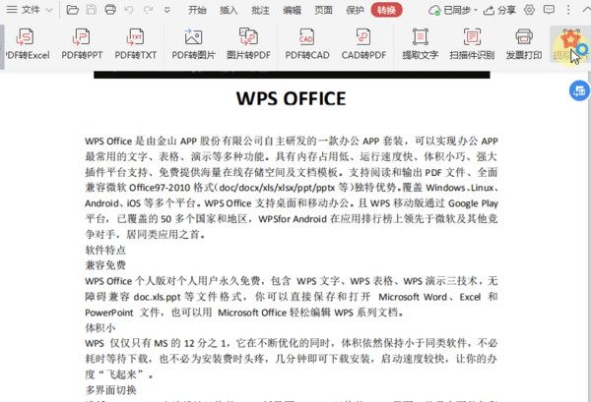Viewport: 591px width, 402px height.
Task: Collapse the ribbon with the chevron
Action: [x=586, y=10]
